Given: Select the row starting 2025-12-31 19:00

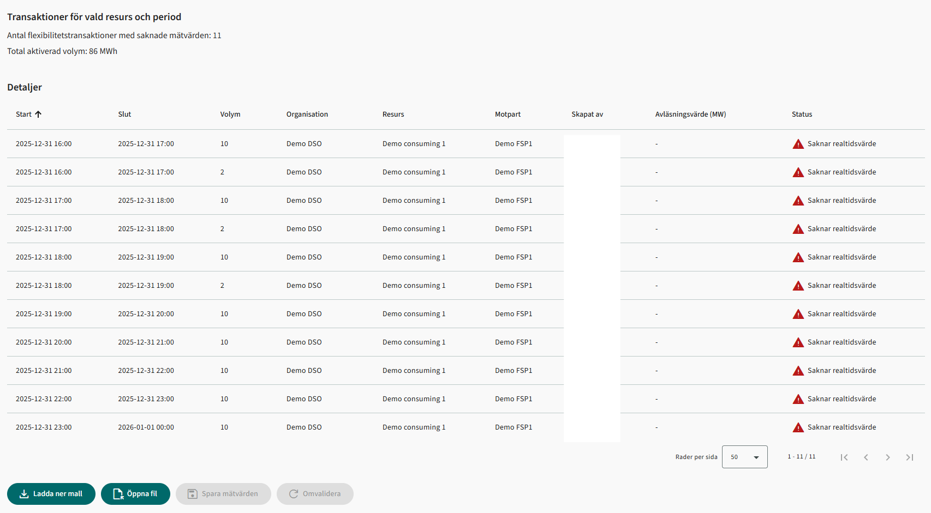Looking at the screenshot, I should click(44, 314).
